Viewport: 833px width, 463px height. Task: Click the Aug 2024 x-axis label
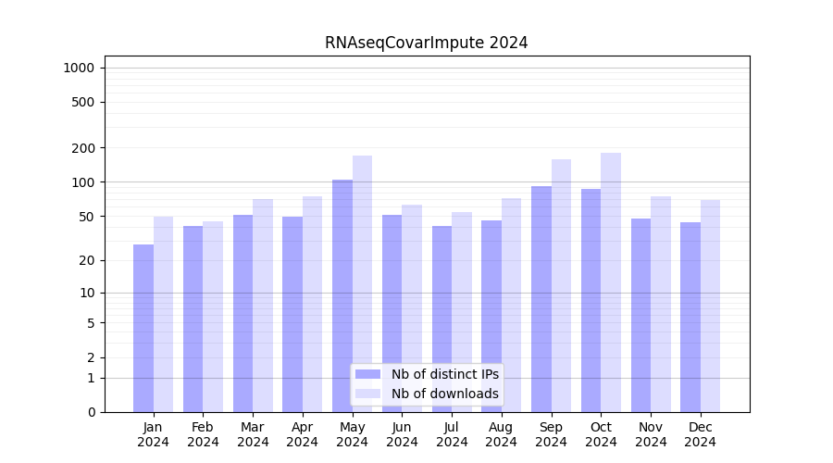[x=502, y=434]
